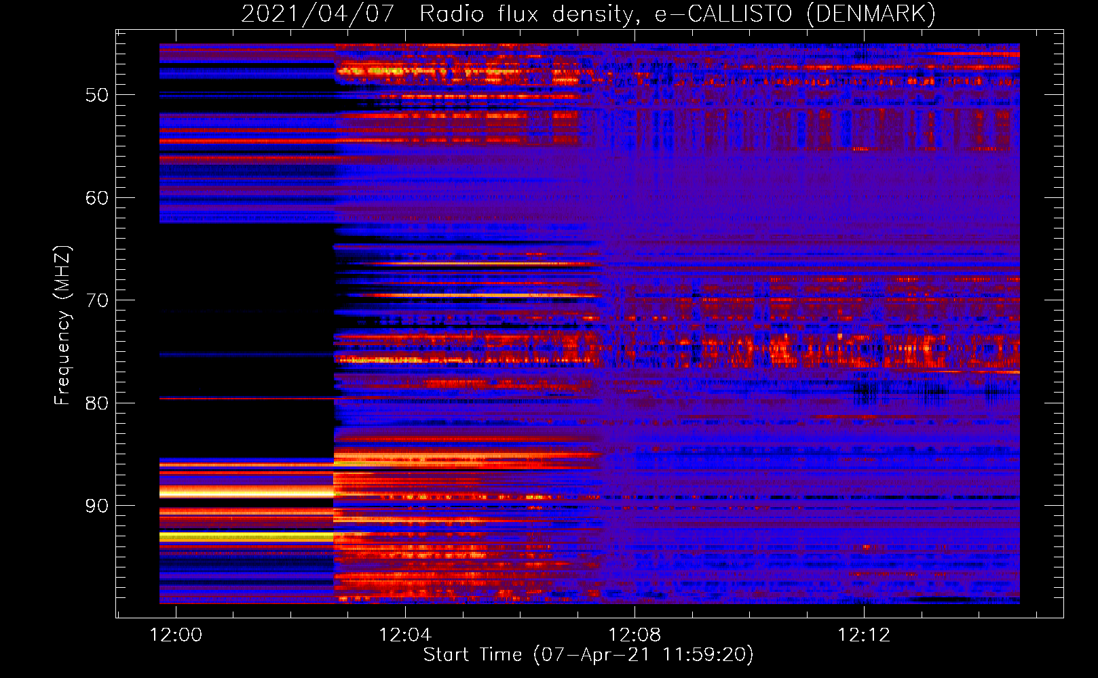
Task: Click the 12:04 time tick label
Action: point(405,635)
